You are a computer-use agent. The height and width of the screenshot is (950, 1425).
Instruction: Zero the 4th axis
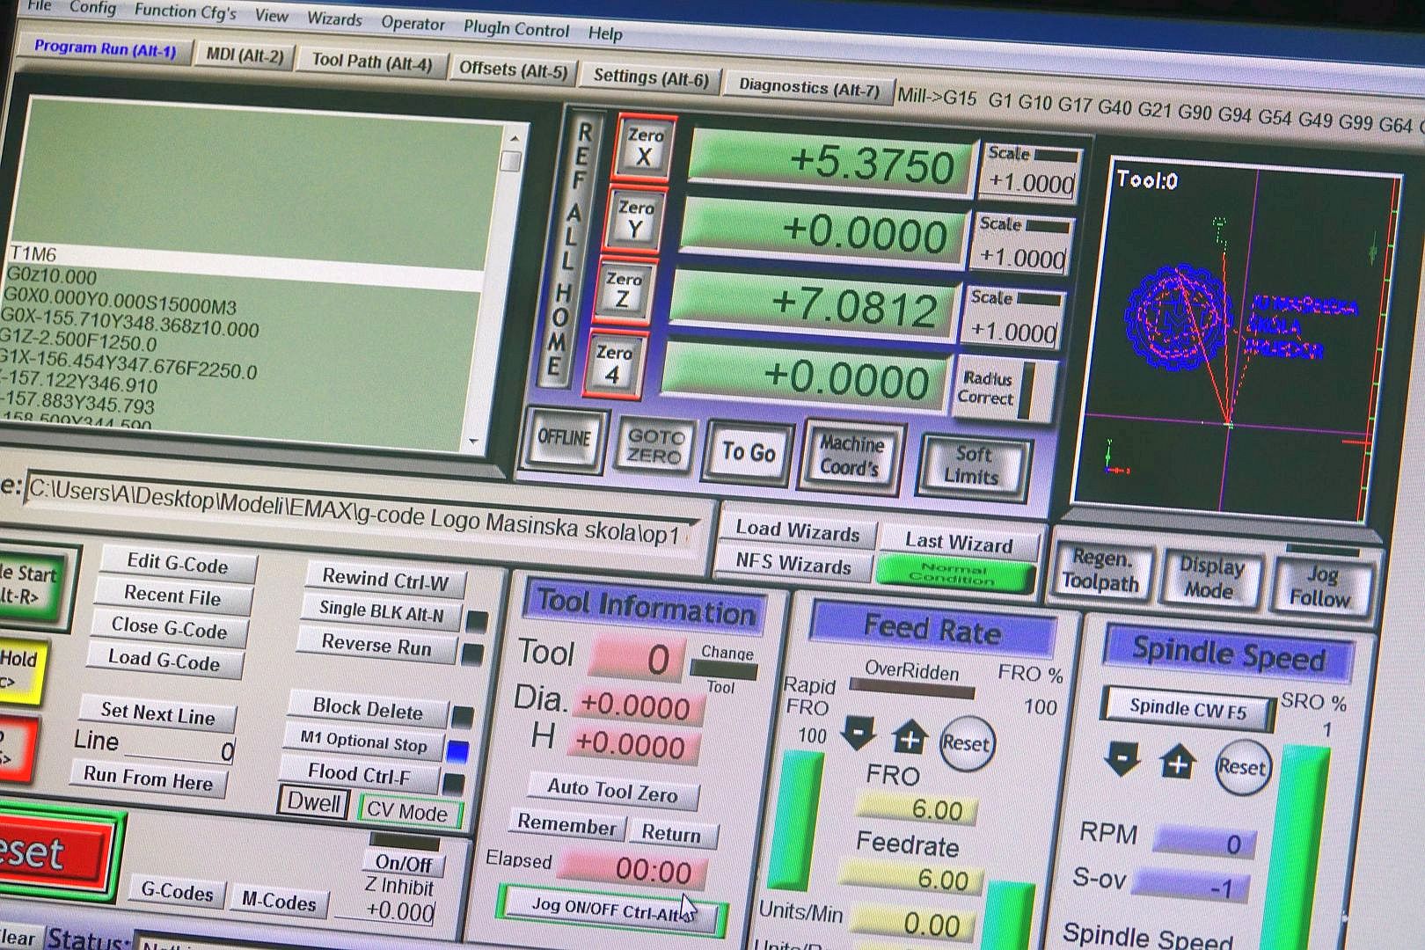(x=613, y=364)
